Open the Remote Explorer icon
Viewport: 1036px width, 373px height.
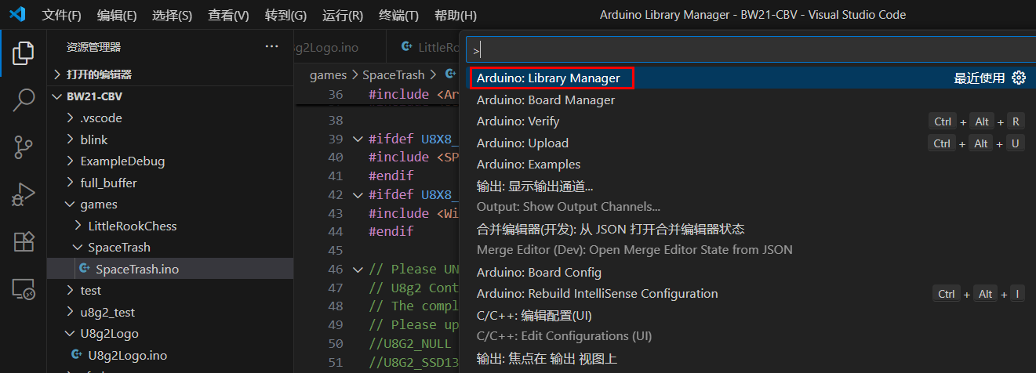click(x=24, y=289)
